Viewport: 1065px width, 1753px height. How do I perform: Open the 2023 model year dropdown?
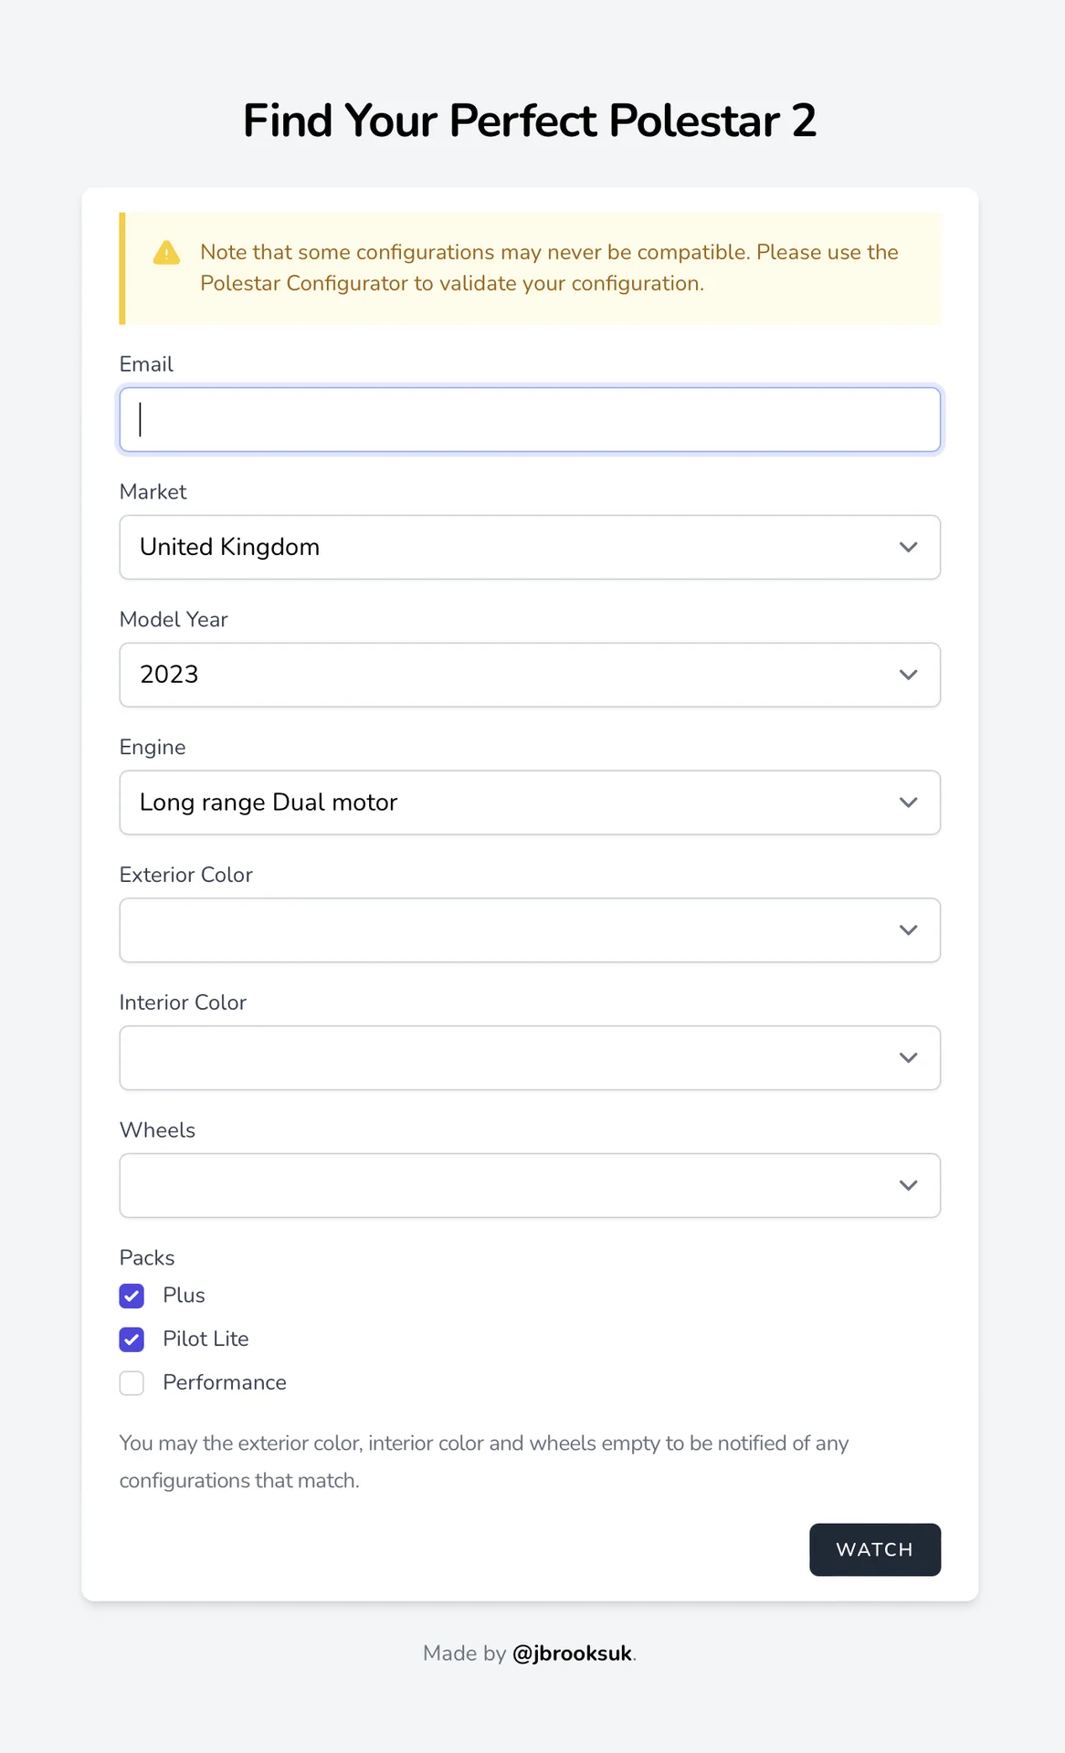[530, 675]
